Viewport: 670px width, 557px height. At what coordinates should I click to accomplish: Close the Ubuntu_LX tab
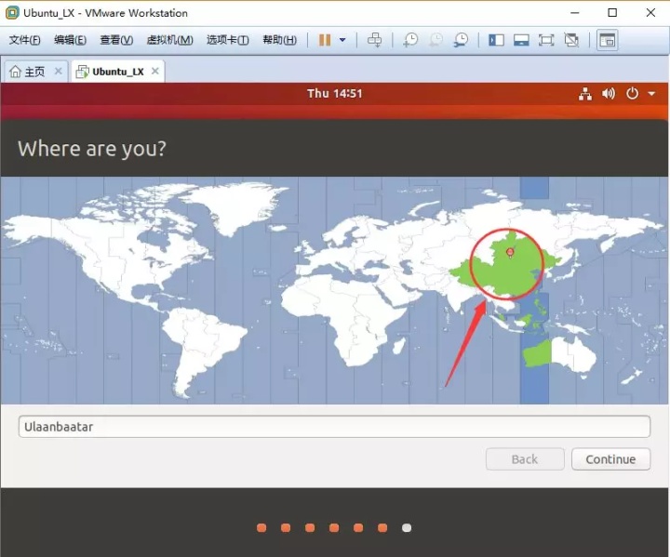pyautogui.click(x=155, y=71)
